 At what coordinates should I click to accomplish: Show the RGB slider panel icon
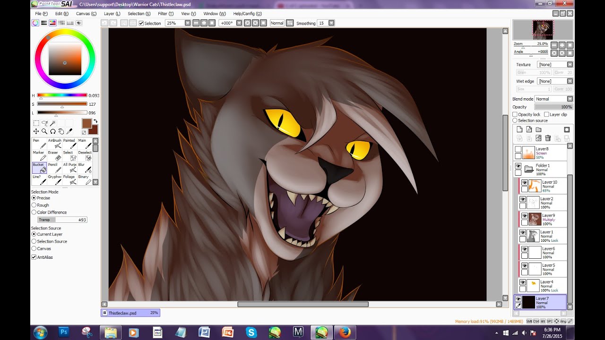pos(44,23)
